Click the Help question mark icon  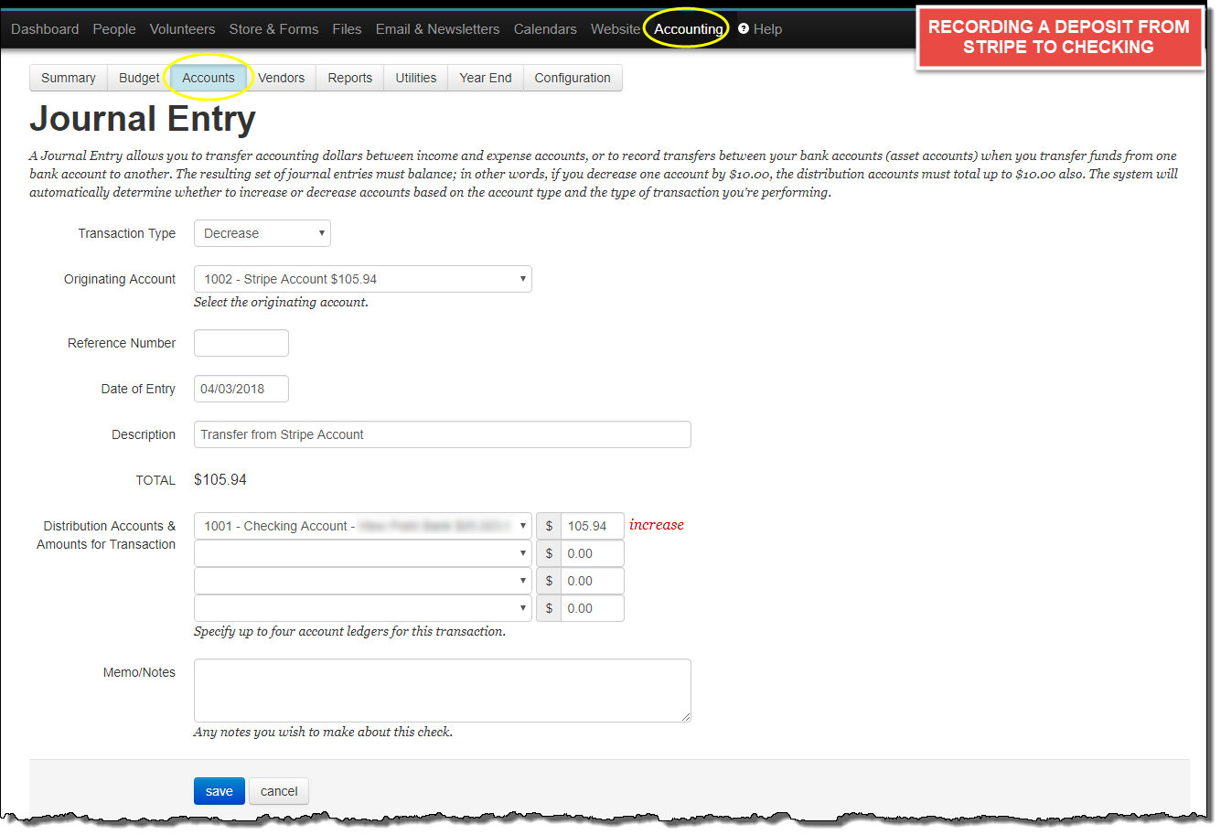(x=744, y=28)
